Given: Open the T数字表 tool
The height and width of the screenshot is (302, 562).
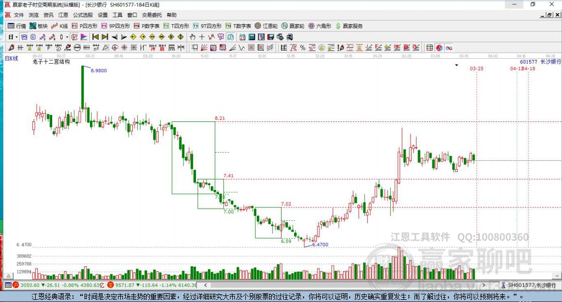Looking at the screenshot, I should coord(238,26).
